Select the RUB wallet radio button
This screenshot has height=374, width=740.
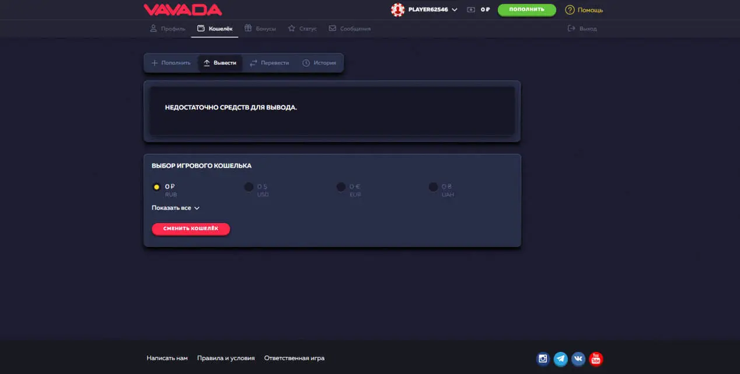tap(156, 187)
